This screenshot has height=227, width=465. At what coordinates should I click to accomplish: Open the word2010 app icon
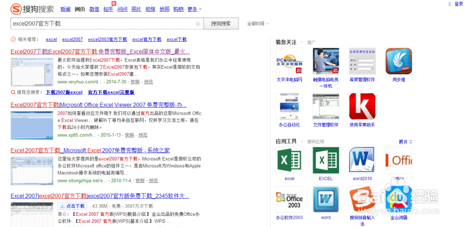pyautogui.click(x=362, y=160)
